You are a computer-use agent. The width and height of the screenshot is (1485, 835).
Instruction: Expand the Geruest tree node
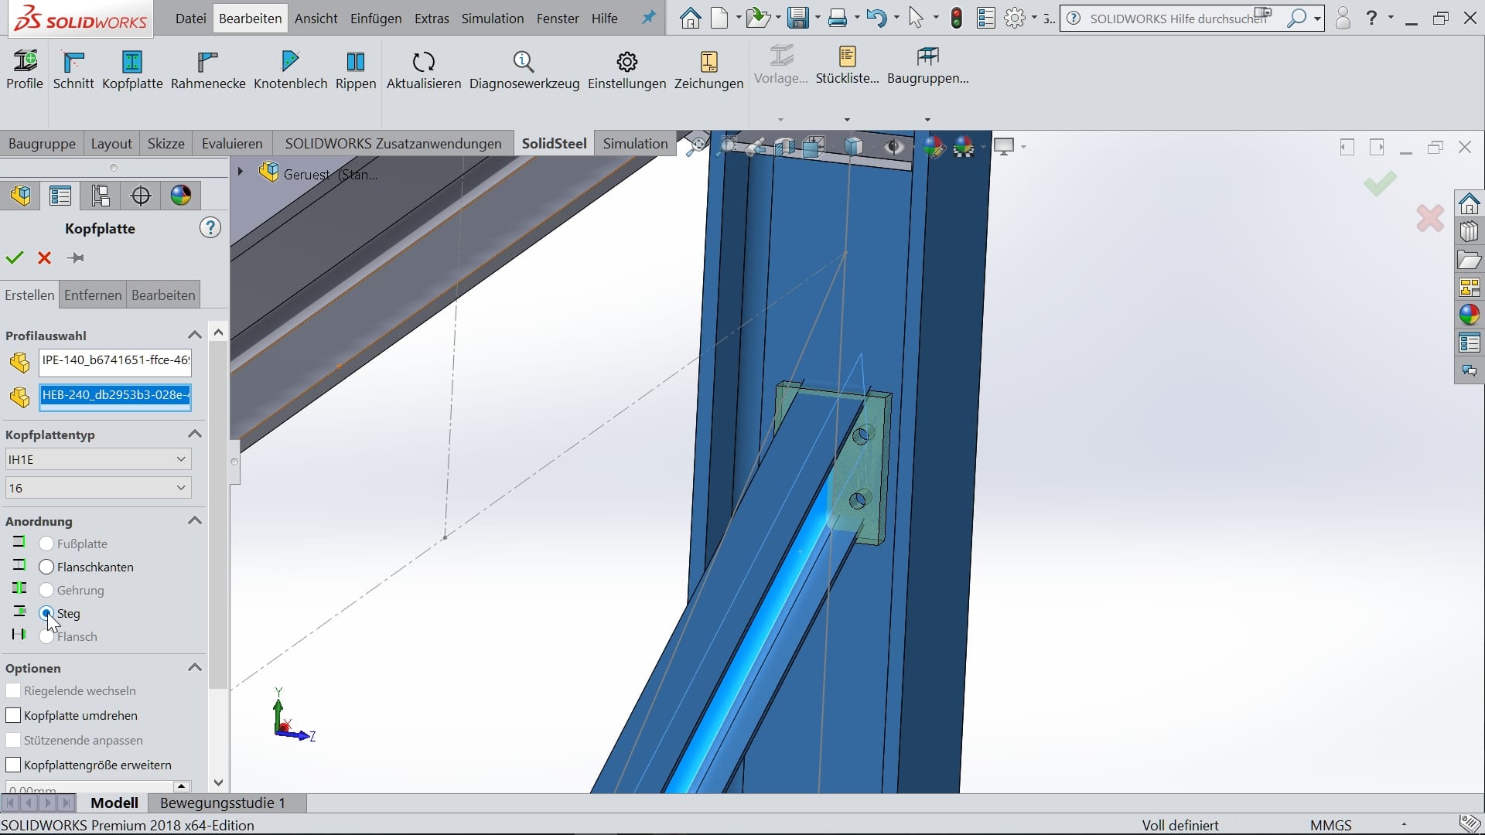click(x=241, y=172)
